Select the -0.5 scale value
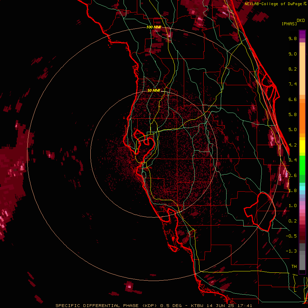 [291, 236]
